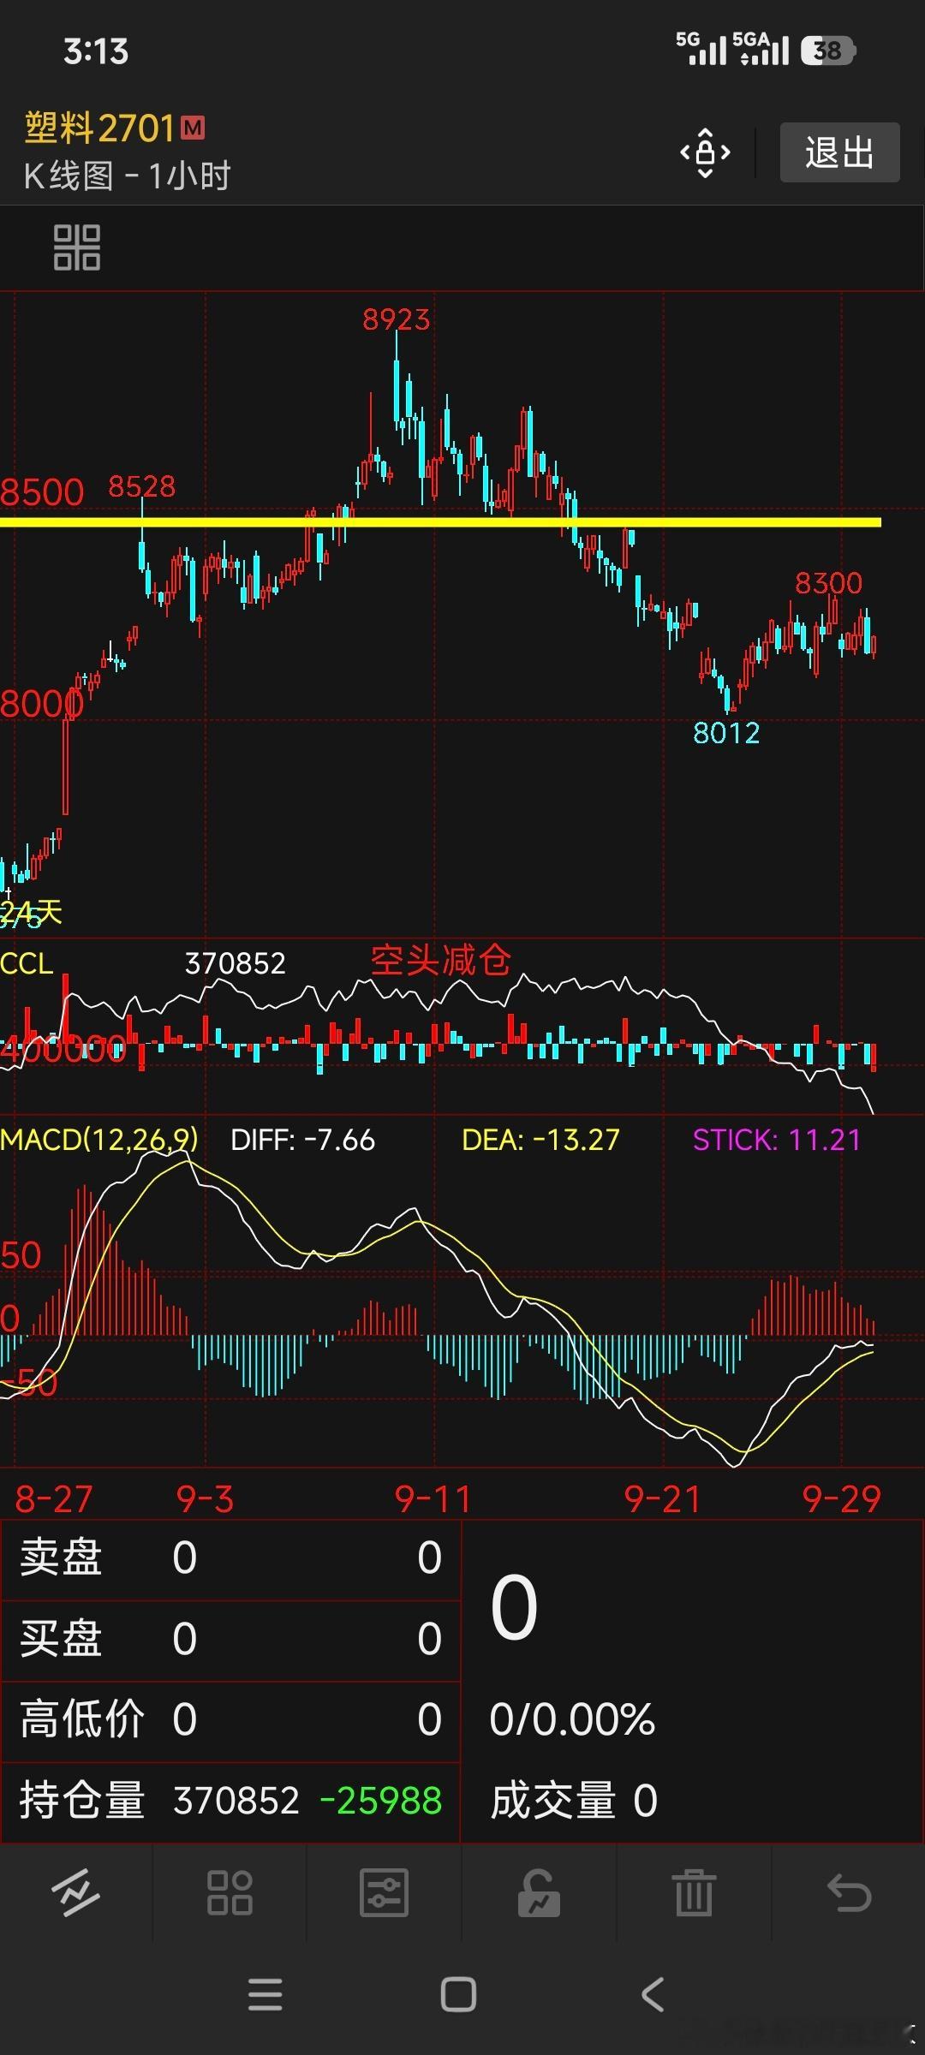Screen dimensions: 925x2055
Task: Toggle the unlock drawing icon
Action: [x=539, y=1892]
